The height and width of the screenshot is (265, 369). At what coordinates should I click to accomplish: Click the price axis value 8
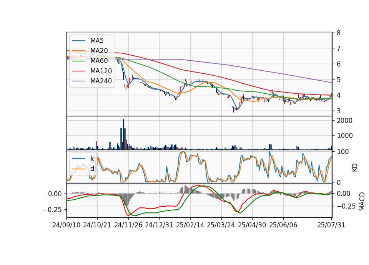click(339, 33)
